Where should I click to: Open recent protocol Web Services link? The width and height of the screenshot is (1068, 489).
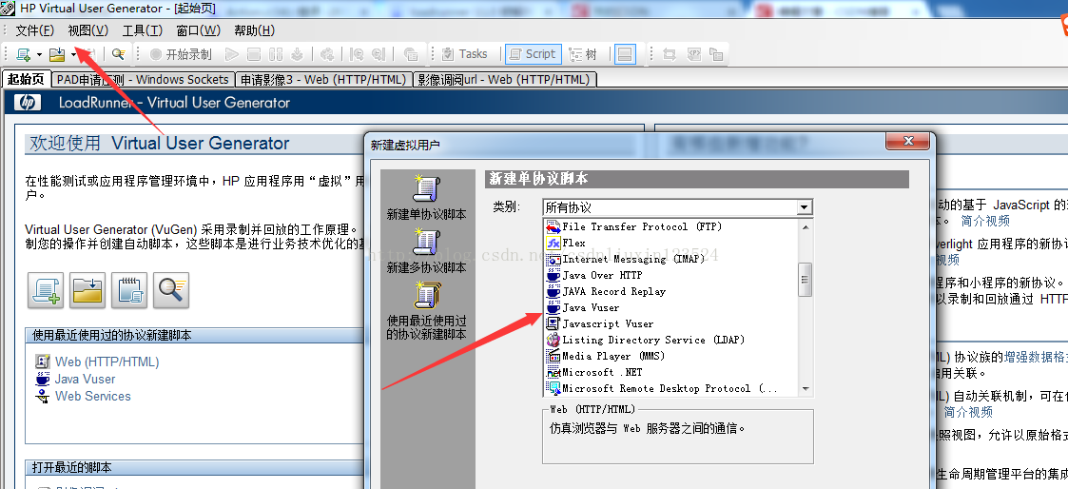[x=92, y=396]
